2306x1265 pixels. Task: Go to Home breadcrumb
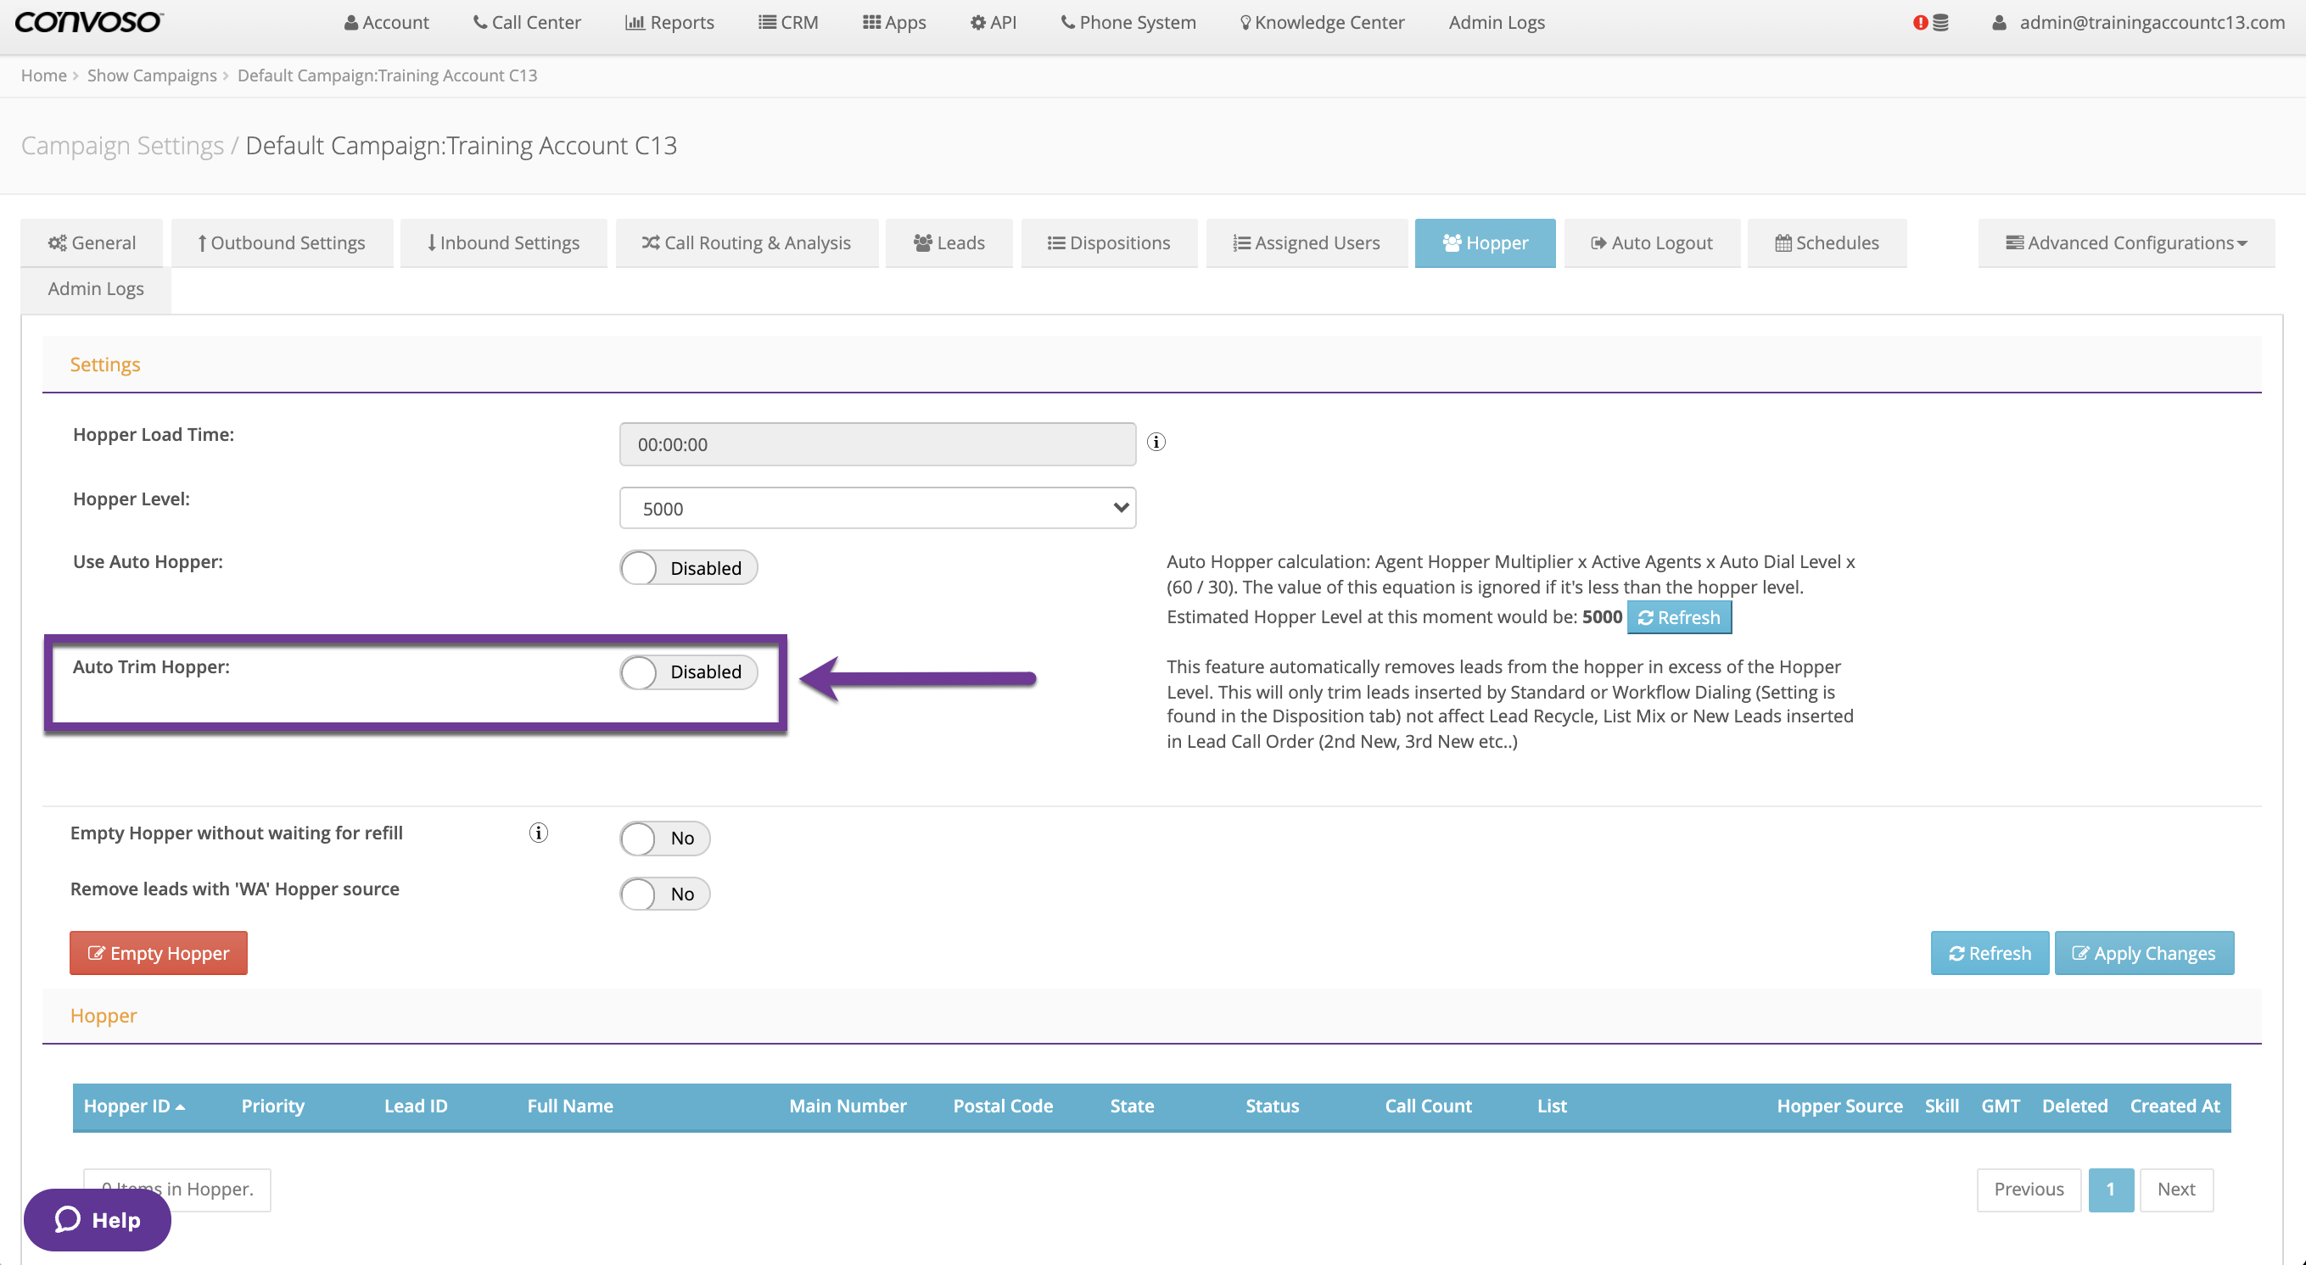(x=44, y=75)
